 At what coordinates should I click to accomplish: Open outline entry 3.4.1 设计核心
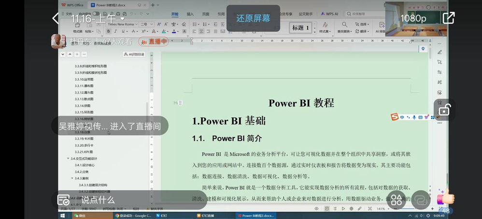click(x=85, y=165)
